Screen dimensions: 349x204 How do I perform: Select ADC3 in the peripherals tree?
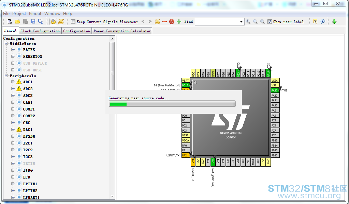[x=28, y=96]
